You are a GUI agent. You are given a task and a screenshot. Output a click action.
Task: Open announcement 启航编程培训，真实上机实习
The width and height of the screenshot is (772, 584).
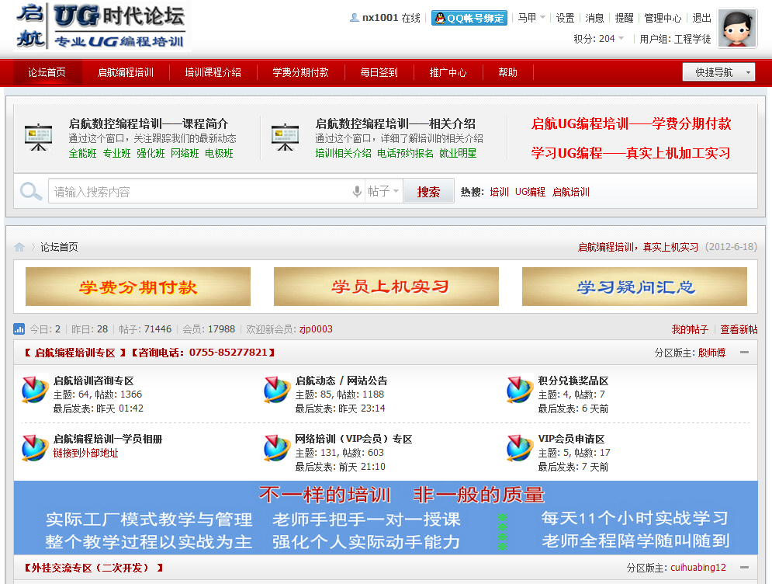[638, 247]
